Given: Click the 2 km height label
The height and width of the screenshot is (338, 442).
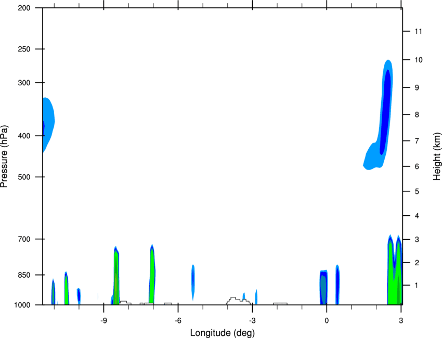Looking at the screenshot, I should tap(417, 263).
